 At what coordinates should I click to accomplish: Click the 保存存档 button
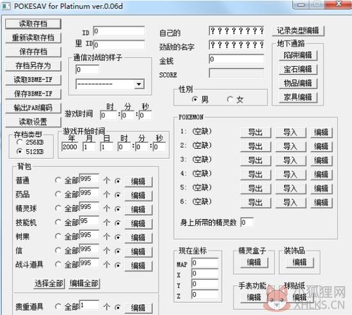tap(33, 52)
